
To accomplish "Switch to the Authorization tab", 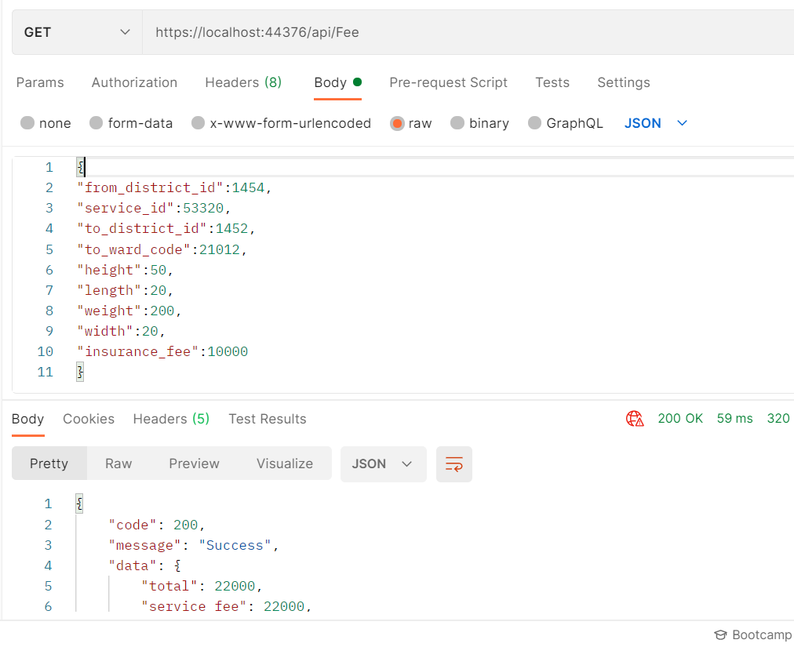I will 134,82.
